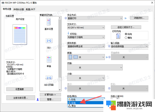Click the info icon beside 打孔
Image resolution: width=155 pixels, height=112 pixels.
click(109, 88)
